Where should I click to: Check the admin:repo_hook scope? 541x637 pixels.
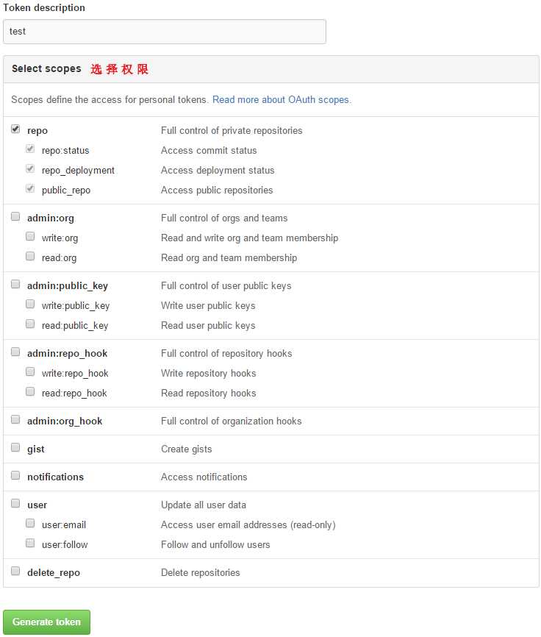point(15,352)
